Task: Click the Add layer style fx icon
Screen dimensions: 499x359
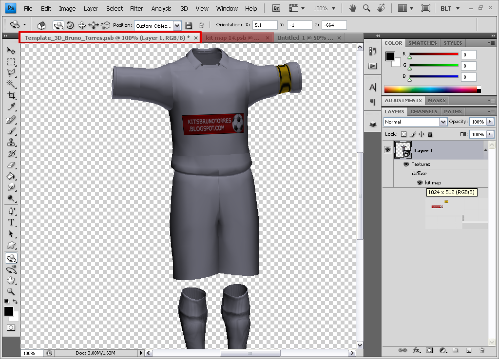Action: (416, 350)
